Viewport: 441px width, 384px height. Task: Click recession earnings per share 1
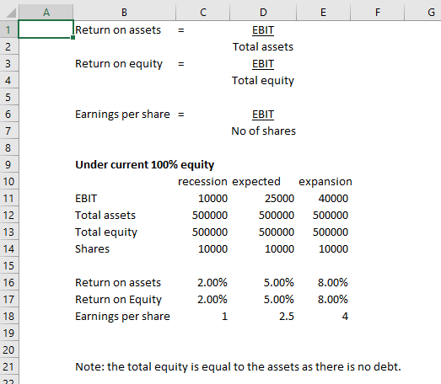(x=224, y=317)
